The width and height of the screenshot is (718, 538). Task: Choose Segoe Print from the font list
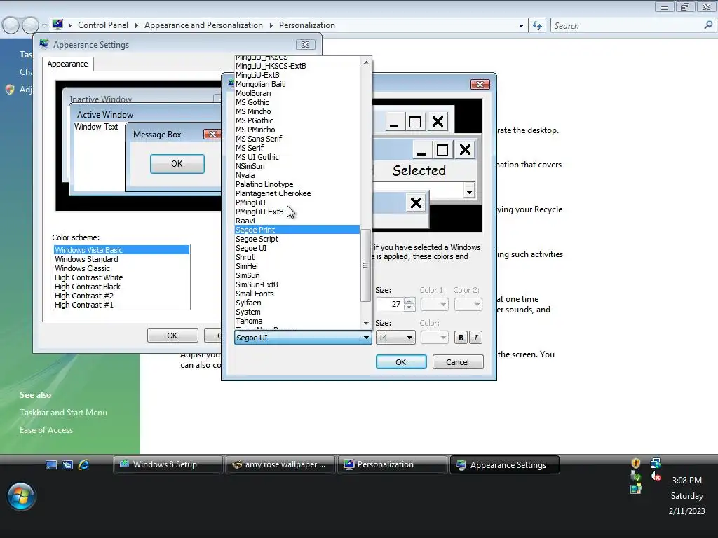[297, 230]
